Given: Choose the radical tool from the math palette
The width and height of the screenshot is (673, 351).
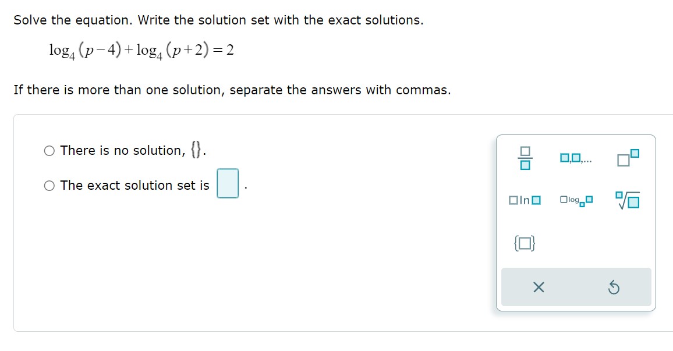Looking at the screenshot, I should pos(627,199).
